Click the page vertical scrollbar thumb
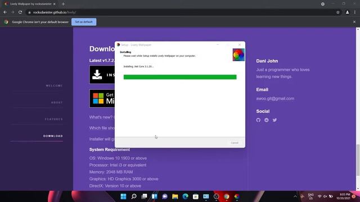The image size is (360, 202). point(358,160)
